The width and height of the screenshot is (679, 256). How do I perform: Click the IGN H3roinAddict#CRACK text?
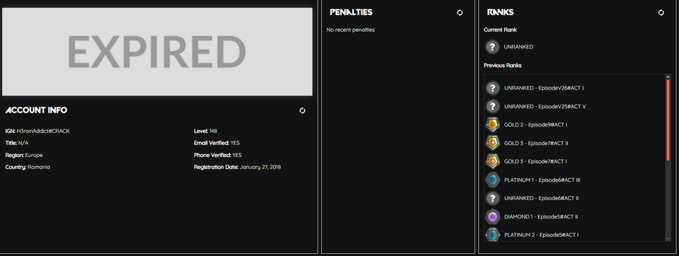(37, 132)
